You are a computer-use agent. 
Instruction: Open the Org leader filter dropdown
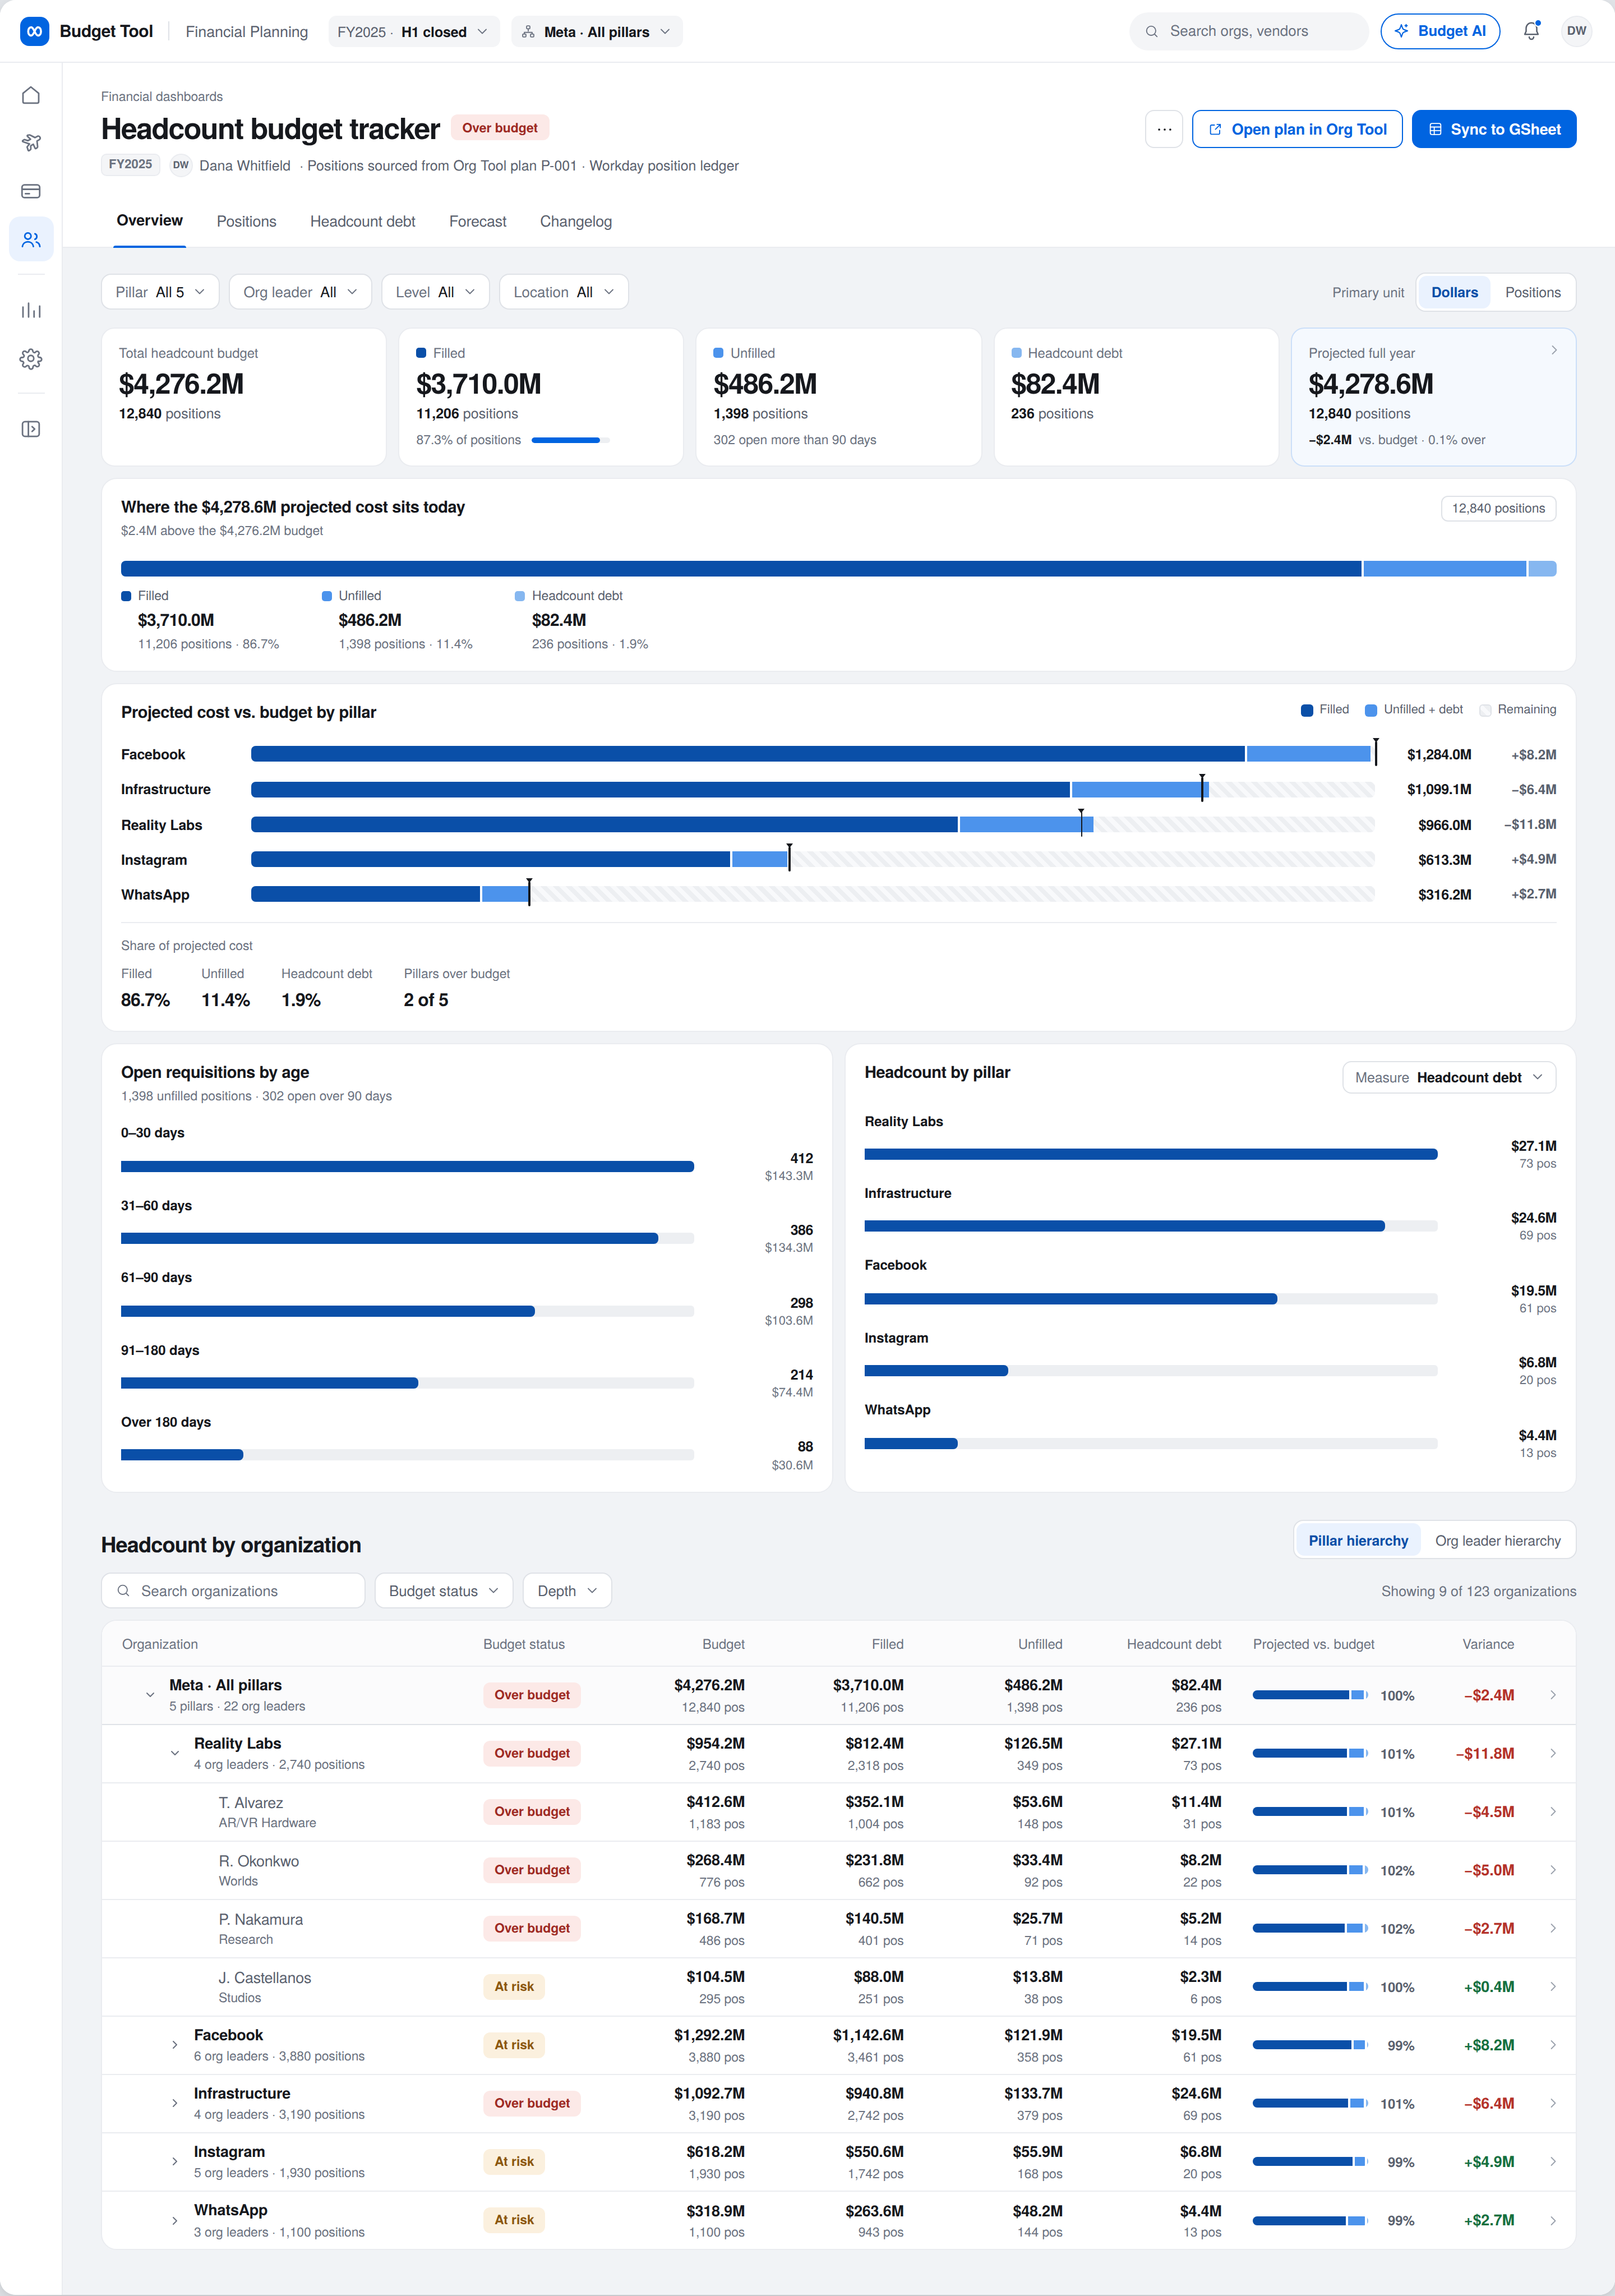(300, 292)
